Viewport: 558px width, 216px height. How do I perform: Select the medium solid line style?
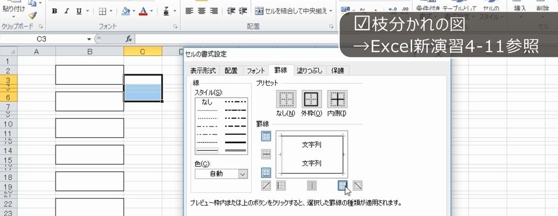[235, 134]
